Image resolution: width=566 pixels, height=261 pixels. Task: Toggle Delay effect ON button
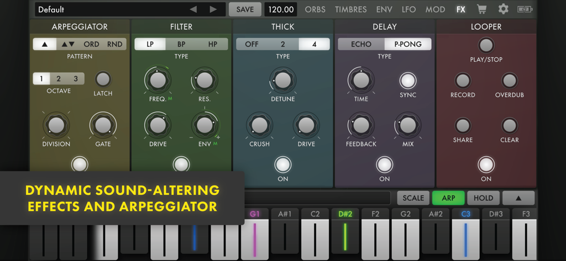click(385, 165)
